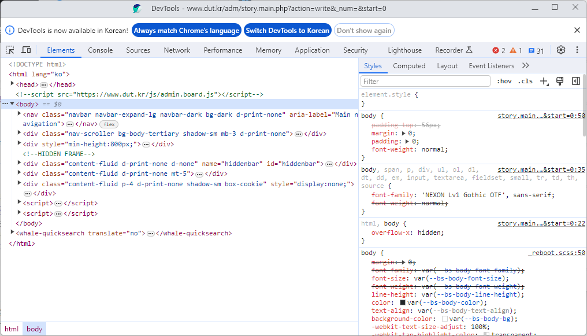This screenshot has width=587, height=336.
Task: Expand the first script element
Action: tap(19, 202)
